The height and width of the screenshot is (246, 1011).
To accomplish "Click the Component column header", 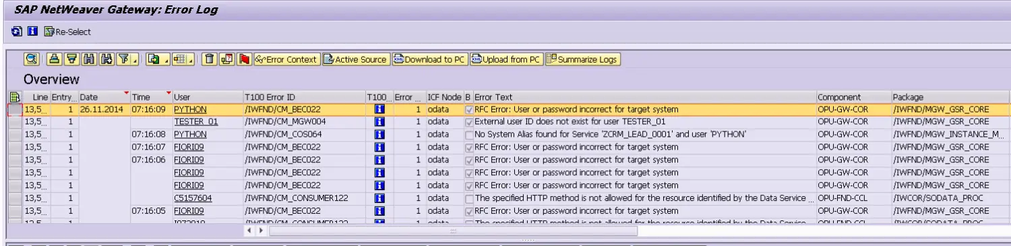I will click(853, 97).
